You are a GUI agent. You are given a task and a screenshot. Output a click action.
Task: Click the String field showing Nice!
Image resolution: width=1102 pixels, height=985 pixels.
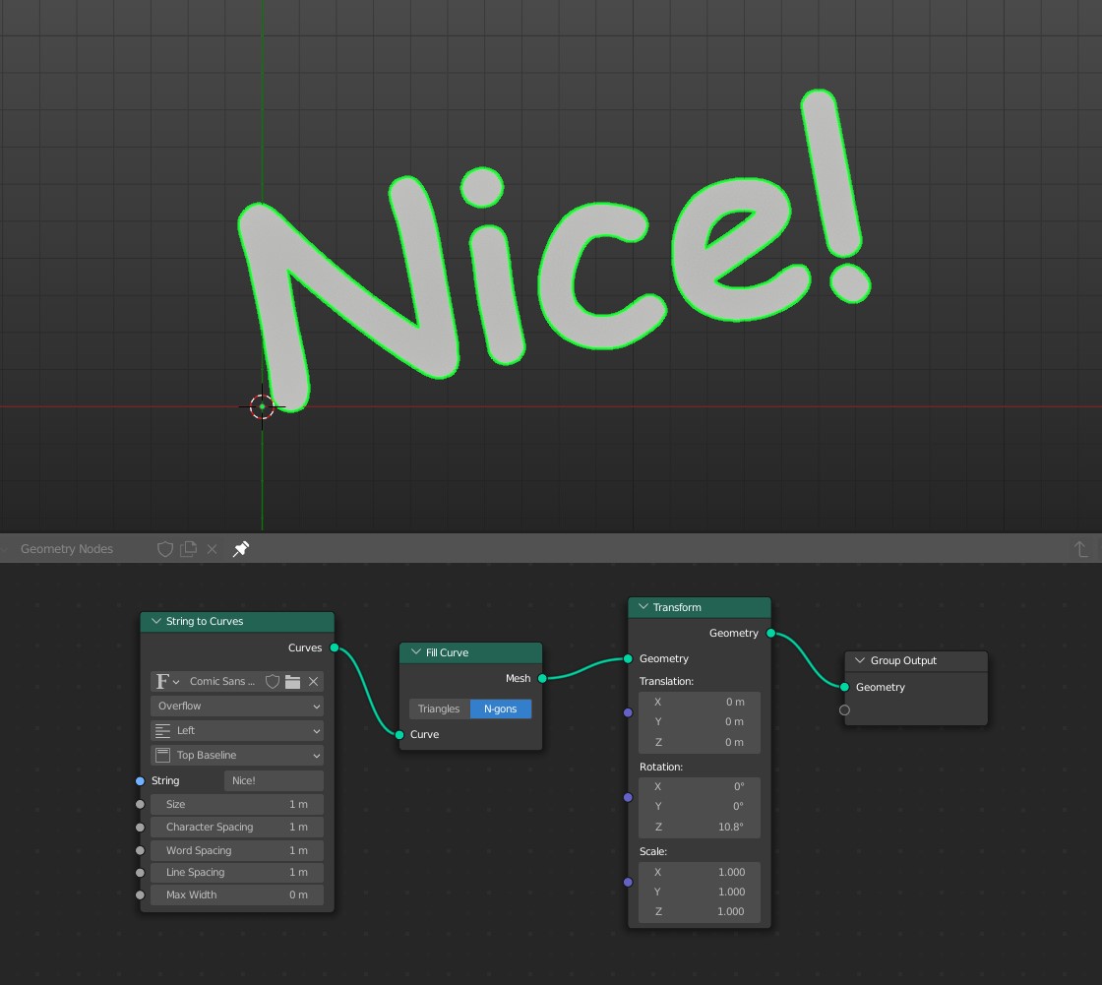274,780
